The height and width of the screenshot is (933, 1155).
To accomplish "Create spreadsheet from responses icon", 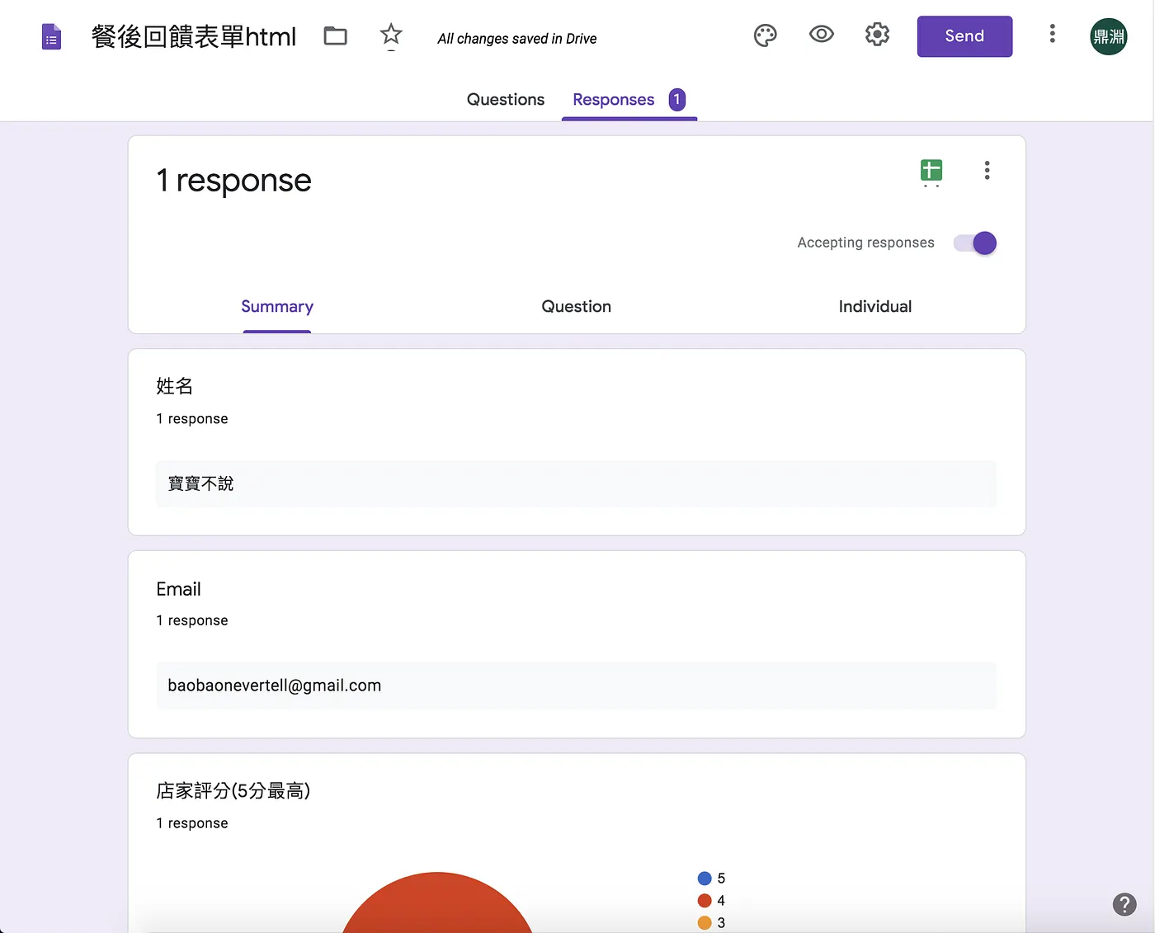I will coord(931,171).
